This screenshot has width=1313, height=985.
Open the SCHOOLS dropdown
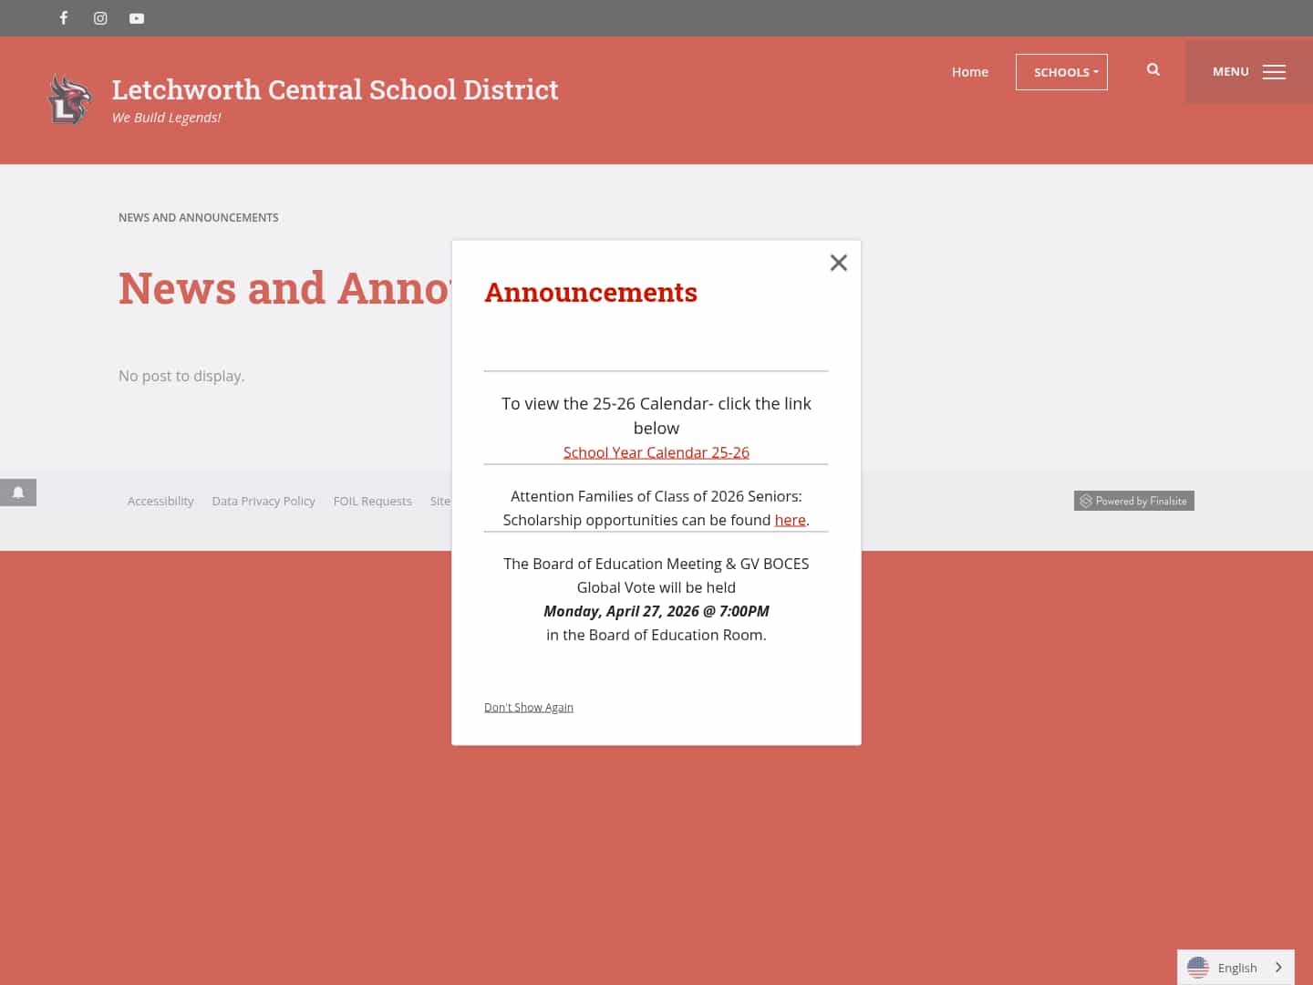pos(1061,71)
